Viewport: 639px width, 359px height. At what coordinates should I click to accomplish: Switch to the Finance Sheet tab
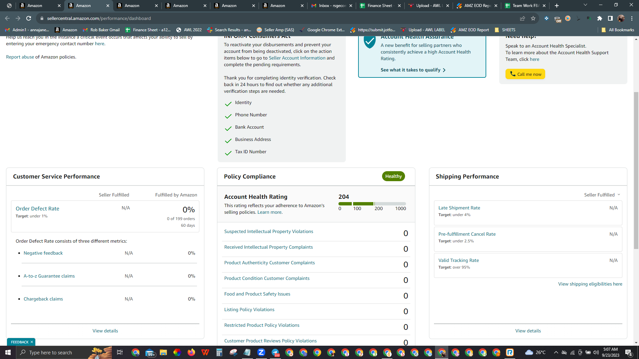click(x=380, y=6)
